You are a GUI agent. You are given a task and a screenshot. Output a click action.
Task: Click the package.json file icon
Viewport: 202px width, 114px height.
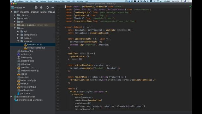19,90
